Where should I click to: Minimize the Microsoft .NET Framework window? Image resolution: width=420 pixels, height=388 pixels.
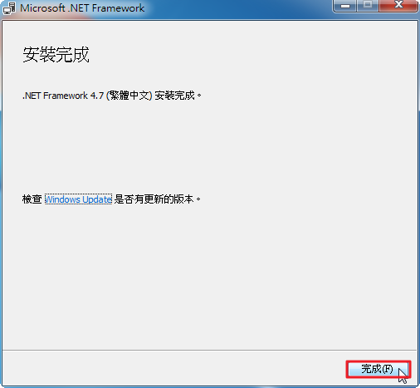click(344, 6)
